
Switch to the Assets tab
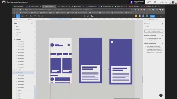(x=20, y=20)
